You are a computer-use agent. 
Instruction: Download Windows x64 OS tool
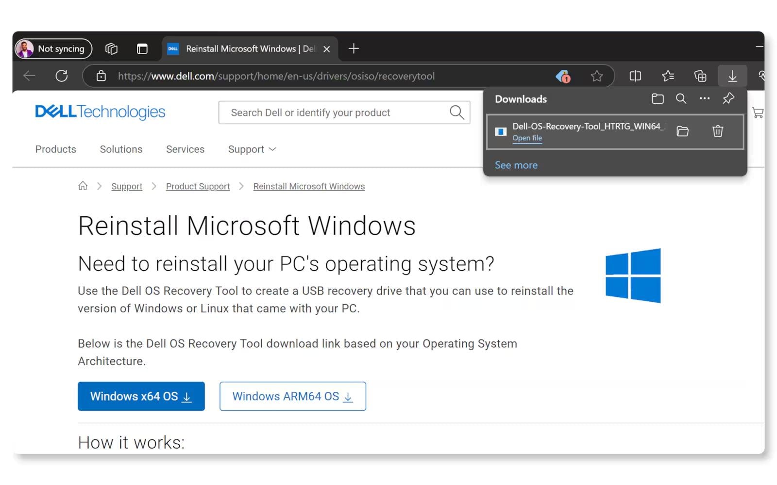[x=141, y=396]
